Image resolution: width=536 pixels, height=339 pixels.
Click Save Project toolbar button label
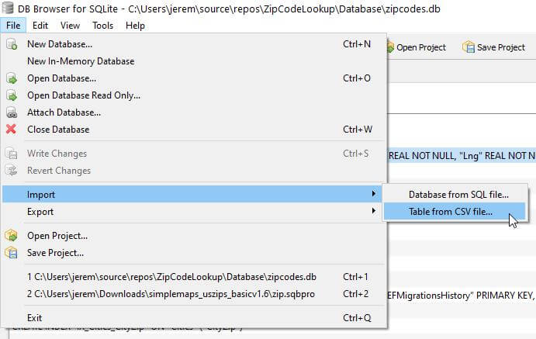coord(501,47)
